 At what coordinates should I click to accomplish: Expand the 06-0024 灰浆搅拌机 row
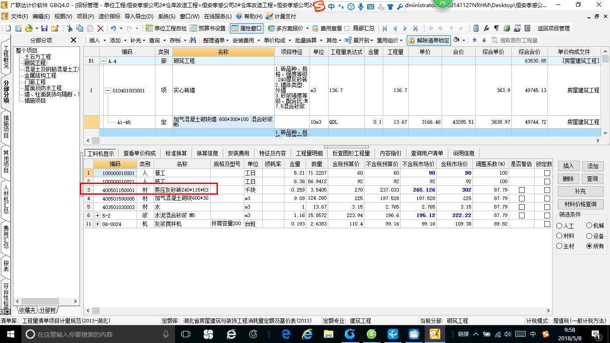(98, 224)
